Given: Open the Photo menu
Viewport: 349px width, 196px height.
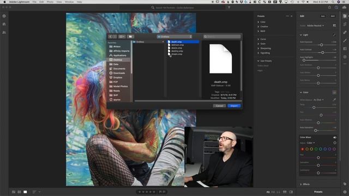Looking at the screenshot, I should tap(50, 2).
